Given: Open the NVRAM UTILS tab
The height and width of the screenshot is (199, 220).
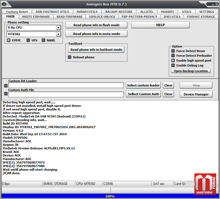Looking at the screenshot, I should point(87,12).
